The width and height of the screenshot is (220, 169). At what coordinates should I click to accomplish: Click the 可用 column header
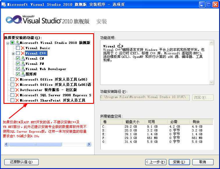157,122
